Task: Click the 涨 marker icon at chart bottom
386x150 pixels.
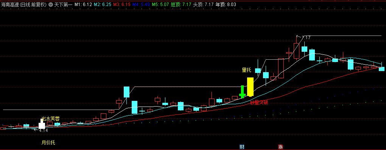Action: [x=280, y=147]
